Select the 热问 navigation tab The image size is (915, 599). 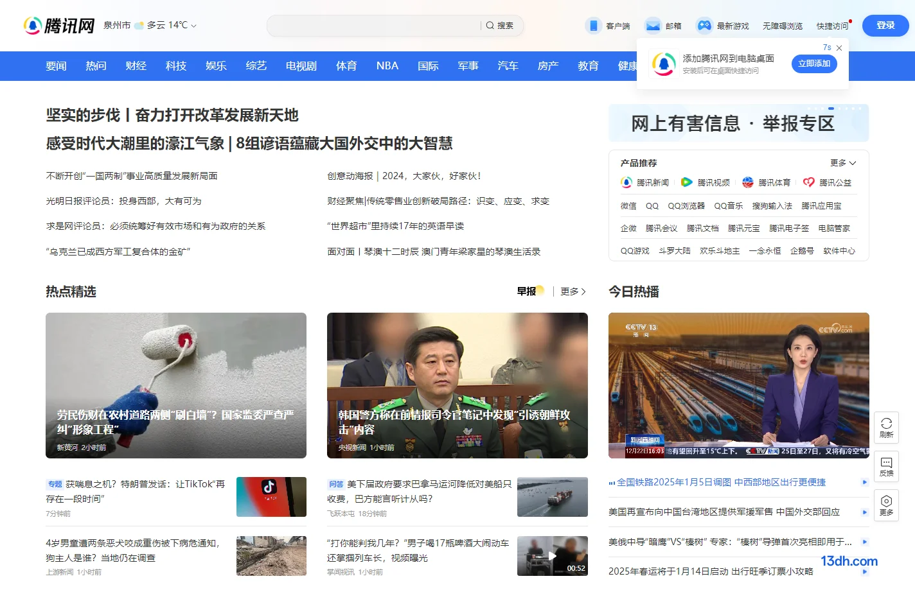pos(96,66)
